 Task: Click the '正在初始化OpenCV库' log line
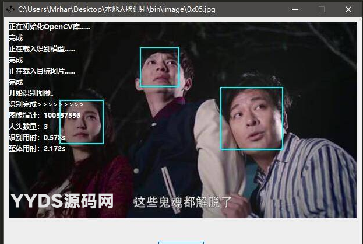click(x=50, y=27)
